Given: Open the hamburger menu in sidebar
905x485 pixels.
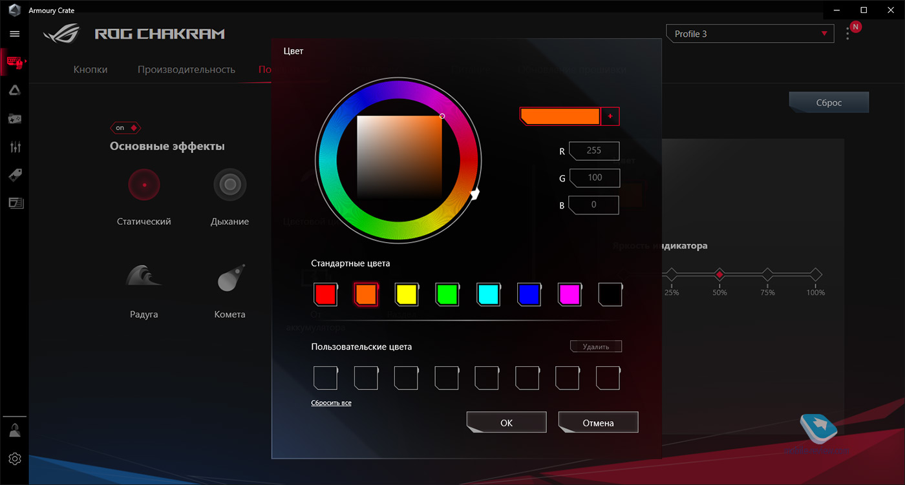Looking at the screenshot, I should (15, 34).
